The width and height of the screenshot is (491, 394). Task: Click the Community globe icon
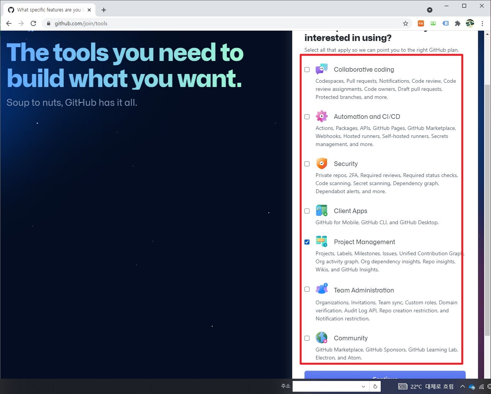coord(322,338)
